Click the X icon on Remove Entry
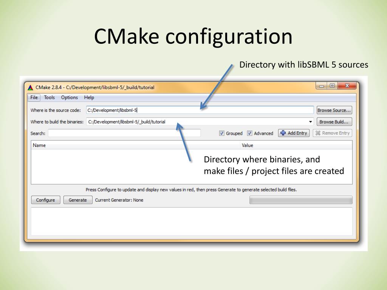This screenshot has height=290, width=387. pos(318,133)
